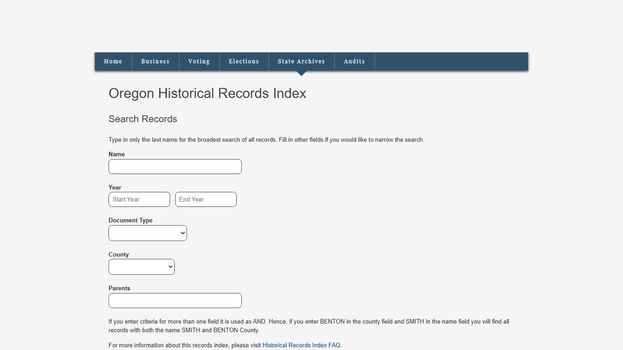
Task: Click inside the Parents text field
Action: pyautogui.click(x=175, y=300)
